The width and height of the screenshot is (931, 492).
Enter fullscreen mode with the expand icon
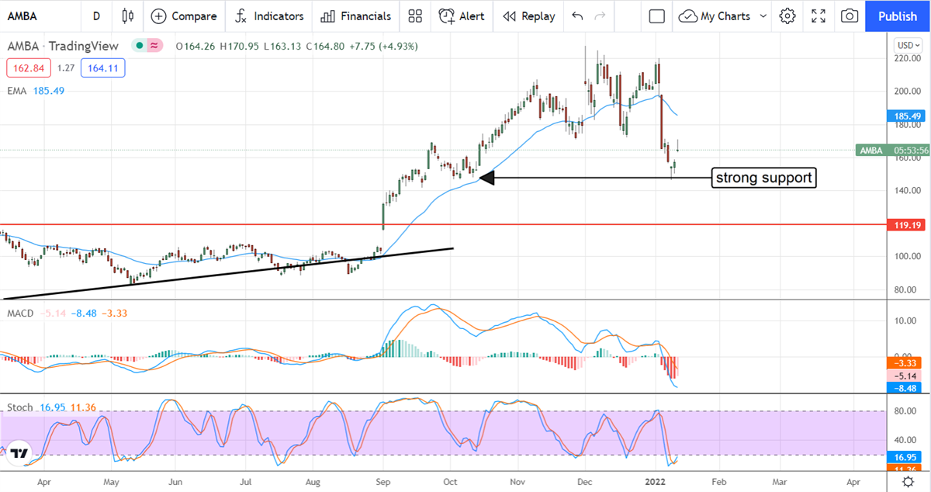pyautogui.click(x=819, y=16)
